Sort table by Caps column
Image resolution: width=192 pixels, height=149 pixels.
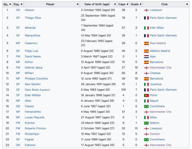point(123,4)
